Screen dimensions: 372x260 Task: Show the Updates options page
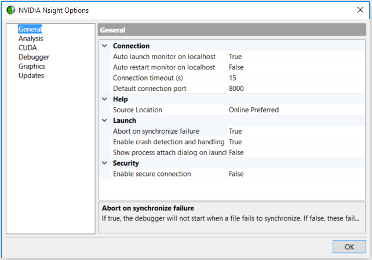pos(31,75)
